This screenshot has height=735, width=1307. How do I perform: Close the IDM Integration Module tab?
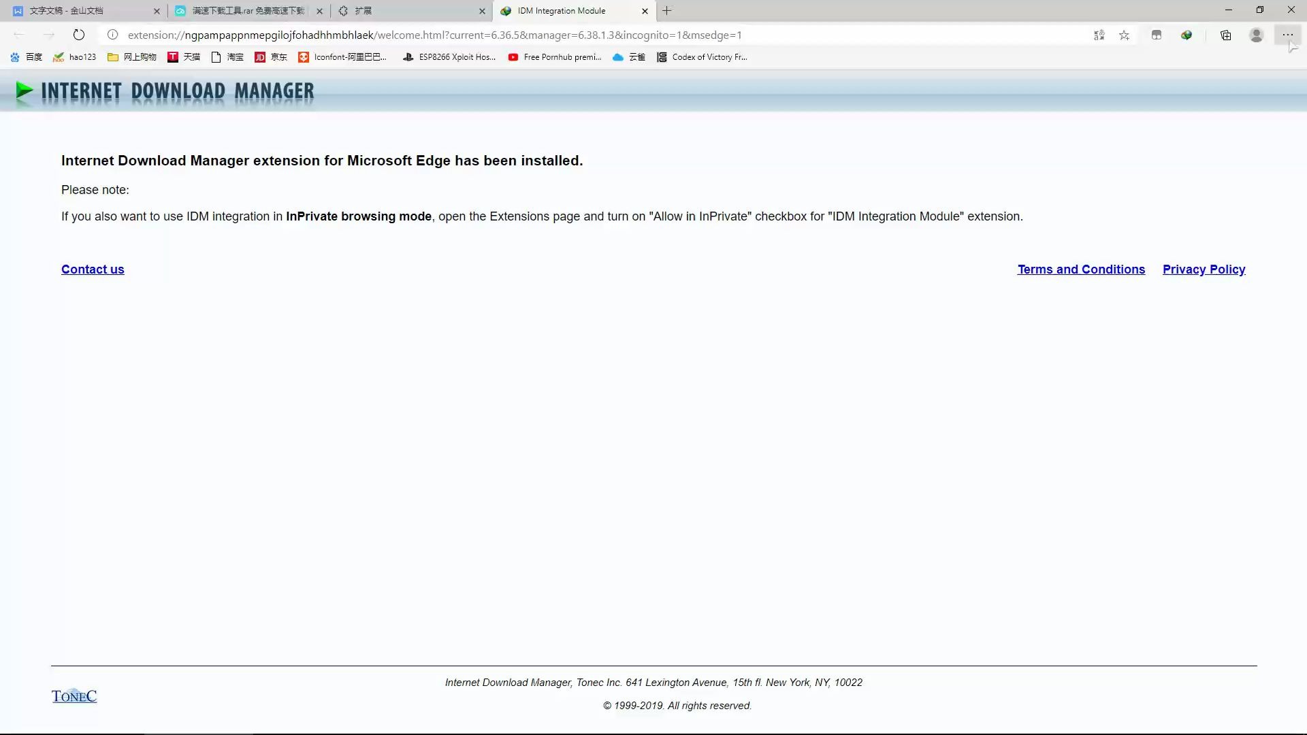click(645, 11)
